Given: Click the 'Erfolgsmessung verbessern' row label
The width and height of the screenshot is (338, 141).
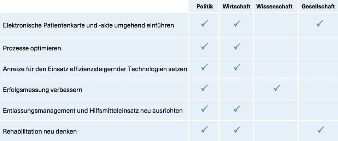Looking at the screenshot, I should (42, 90).
